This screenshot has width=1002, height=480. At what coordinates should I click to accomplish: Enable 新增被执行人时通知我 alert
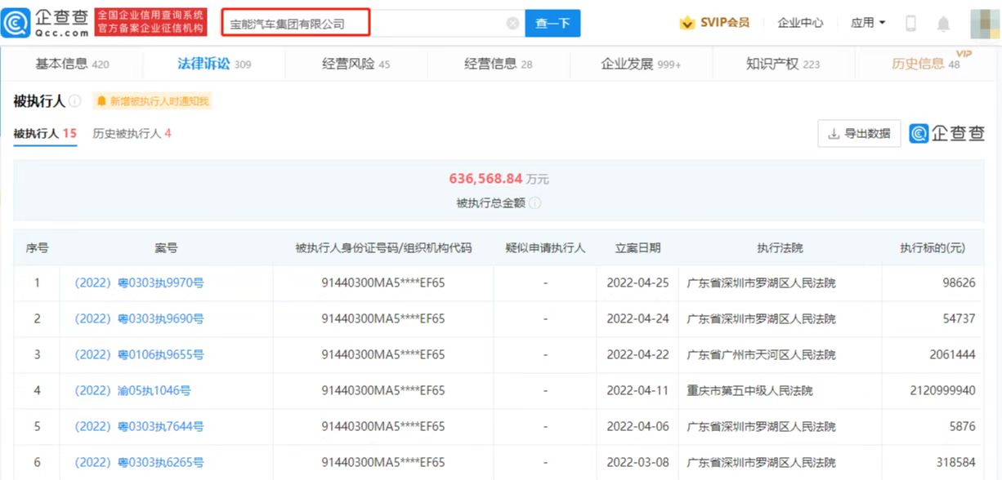(x=152, y=101)
